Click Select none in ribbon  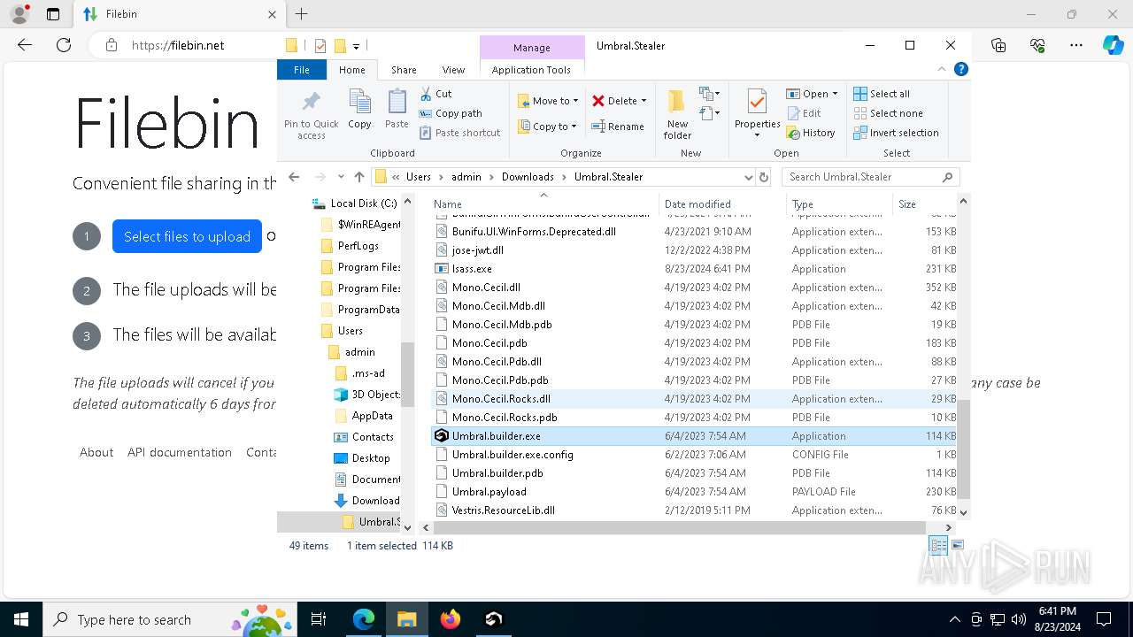[x=888, y=113]
